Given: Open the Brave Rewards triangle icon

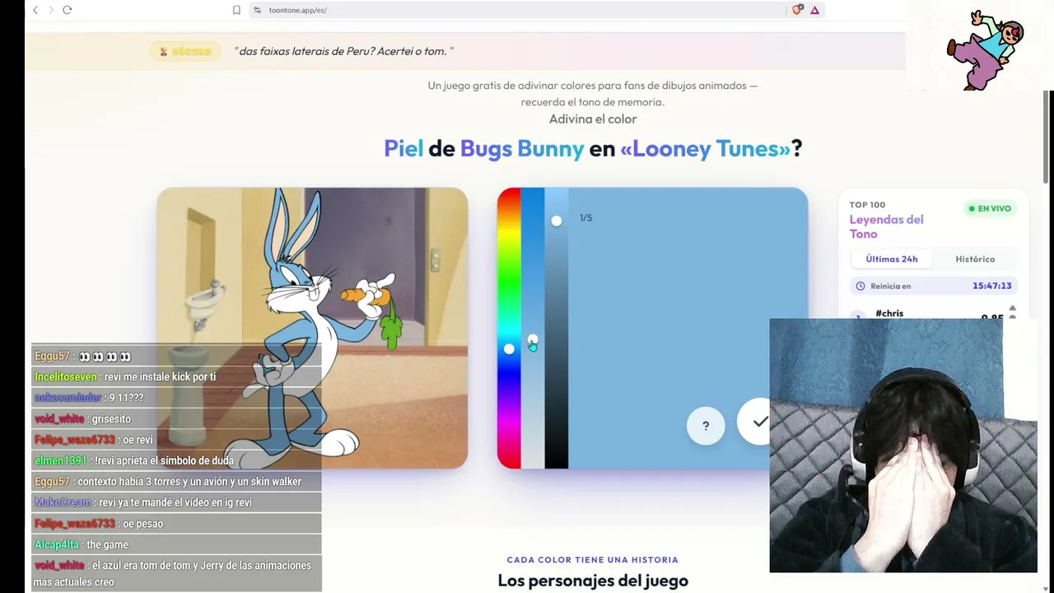Looking at the screenshot, I should (x=814, y=10).
